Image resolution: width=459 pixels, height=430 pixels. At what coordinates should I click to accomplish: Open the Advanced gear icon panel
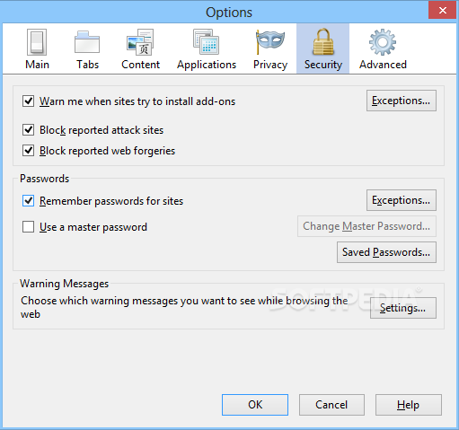tap(383, 42)
